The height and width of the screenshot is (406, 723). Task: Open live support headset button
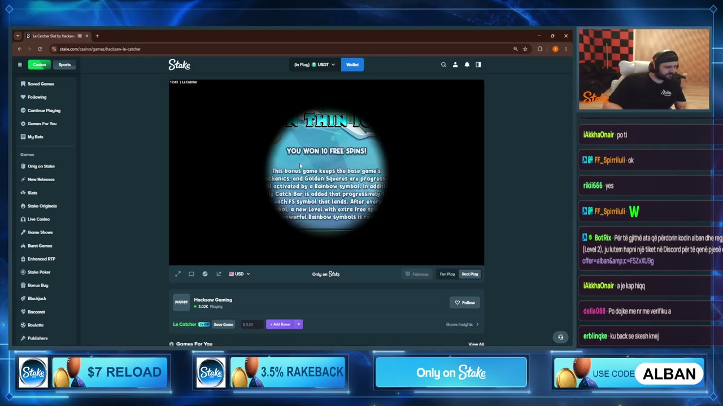(560, 337)
